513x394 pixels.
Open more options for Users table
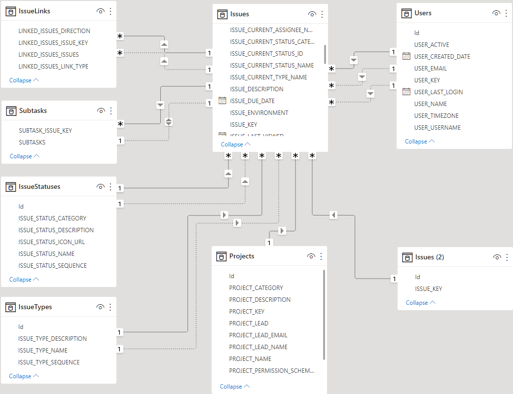pyautogui.click(x=507, y=13)
